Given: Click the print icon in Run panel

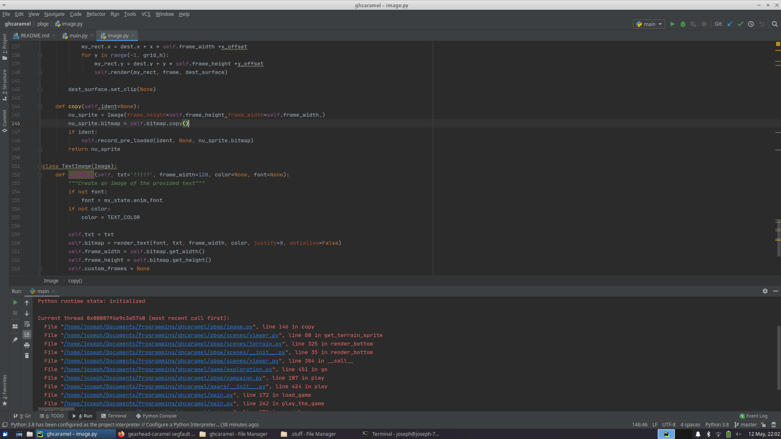Looking at the screenshot, I should [x=27, y=345].
